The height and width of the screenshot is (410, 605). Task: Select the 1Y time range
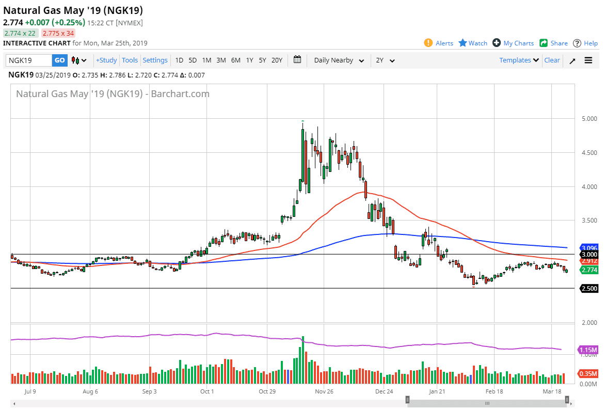[x=250, y=60]
